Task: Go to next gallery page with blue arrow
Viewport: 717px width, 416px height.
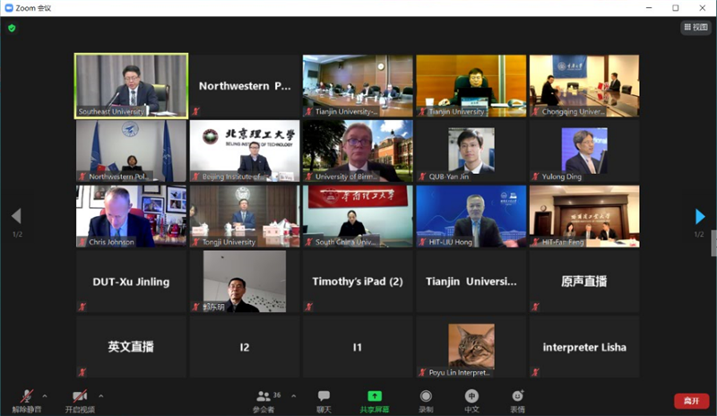Action: point(700,216)
